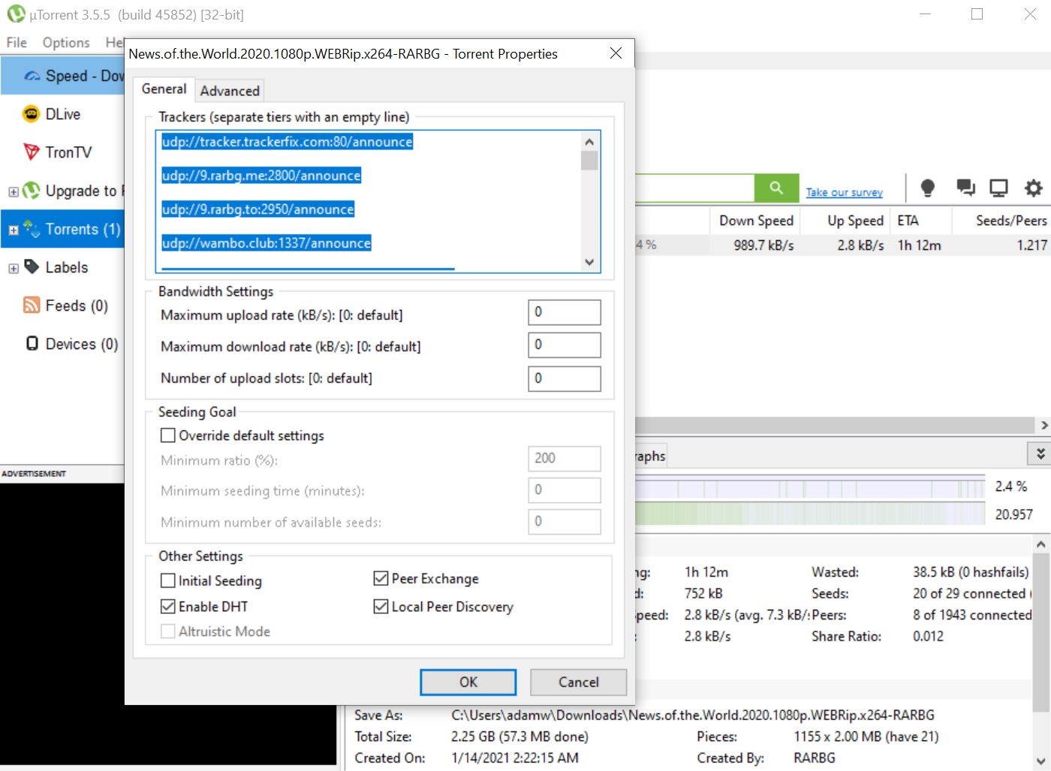Uncheck the Enable DHT checkbox

click(x=168, y=606)
